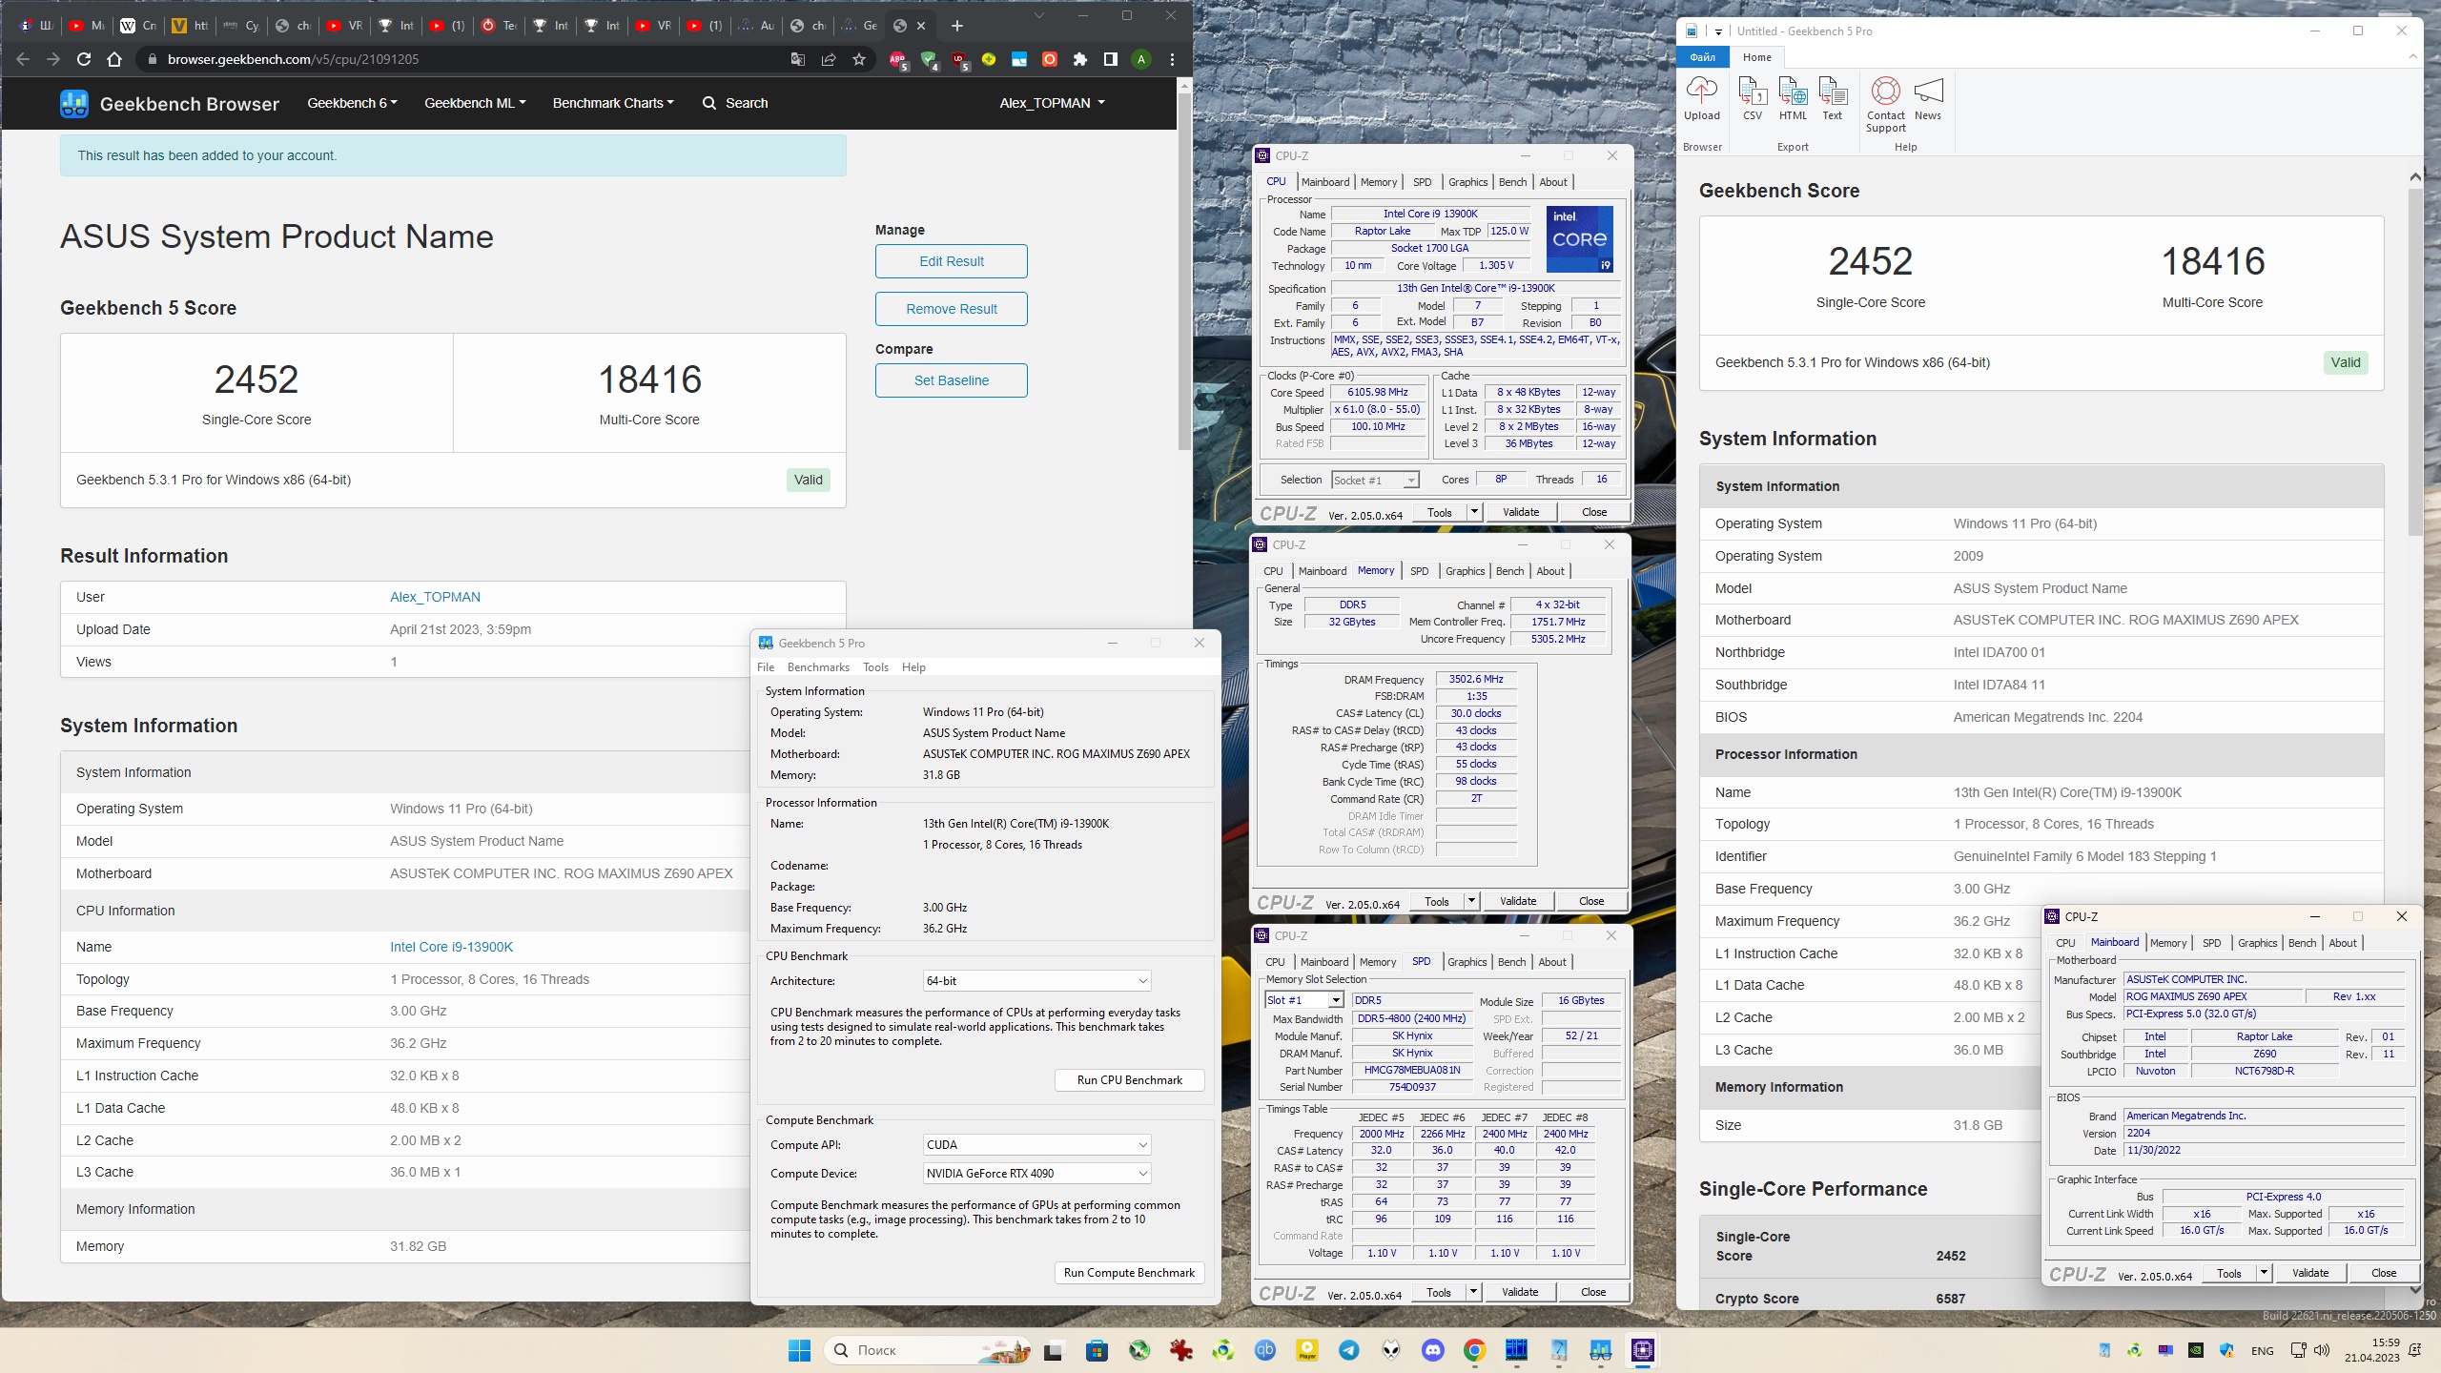Click the Set Baseline button
The width and height of the screenshot is (2441, 1373).
click(x=952, y=380)
